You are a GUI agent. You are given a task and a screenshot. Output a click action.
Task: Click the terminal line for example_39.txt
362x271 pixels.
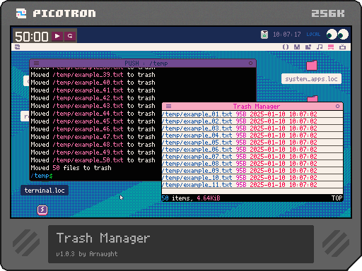tap(93, 75)
